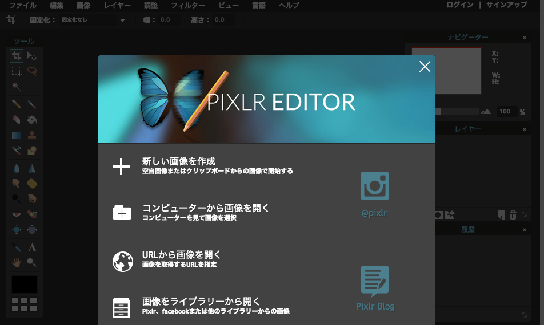Select the Crop tool in the toolbox
Image resolution: width=544 pixels, height=325 pixels.
click(x=17, y=56)
